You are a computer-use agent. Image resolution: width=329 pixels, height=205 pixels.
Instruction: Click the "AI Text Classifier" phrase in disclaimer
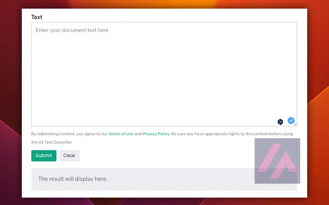[56, 142]
